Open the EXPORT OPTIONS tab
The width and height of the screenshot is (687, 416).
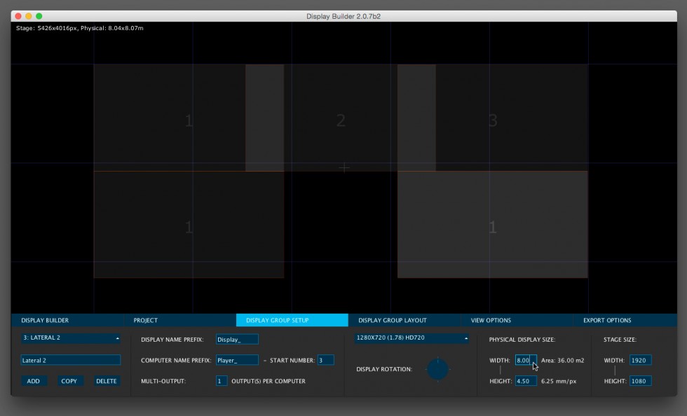[x=607, y=320]
